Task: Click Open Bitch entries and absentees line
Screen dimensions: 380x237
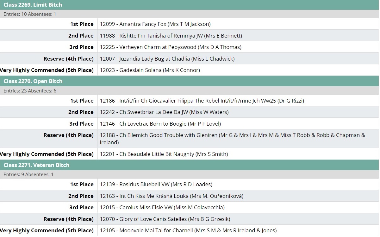Action: 30,91
